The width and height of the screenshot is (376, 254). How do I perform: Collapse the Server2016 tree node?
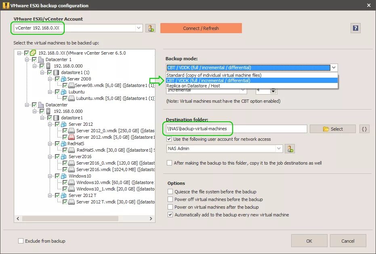coord(50,157)
